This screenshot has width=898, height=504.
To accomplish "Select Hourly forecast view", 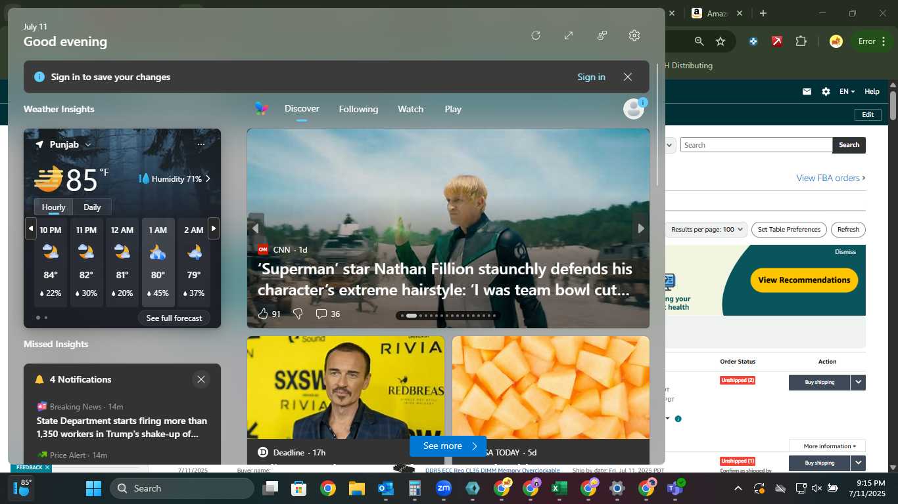I will tap(54, 207).
